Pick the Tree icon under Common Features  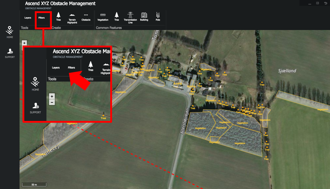[117, 17]
